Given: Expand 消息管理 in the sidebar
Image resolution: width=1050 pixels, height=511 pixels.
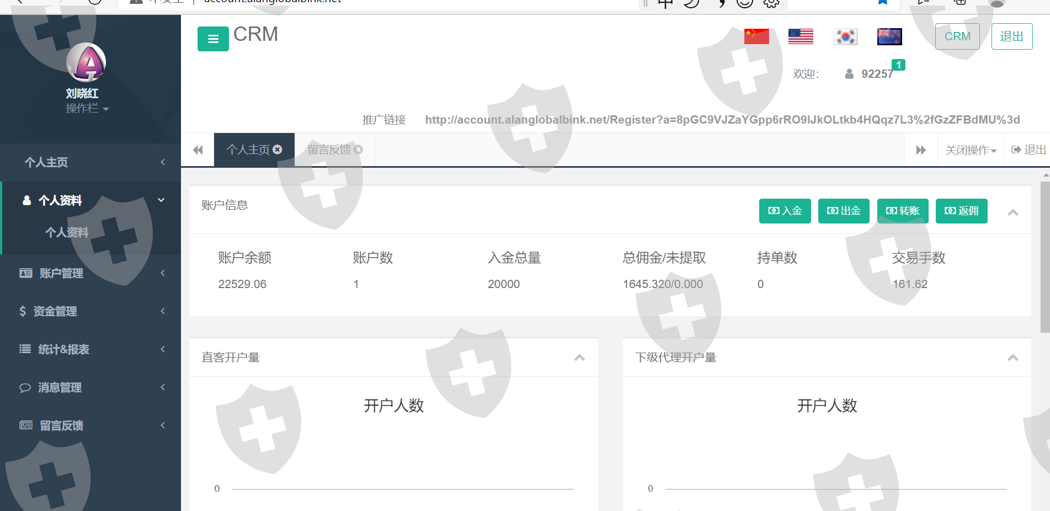Looking at the screenshot, I should pos(90,387).
